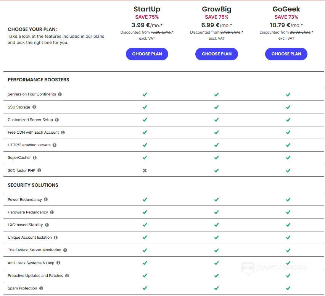Click info icon next to 30% faster PHP
The image size is (325, 296).
click(x=39, y=170)
